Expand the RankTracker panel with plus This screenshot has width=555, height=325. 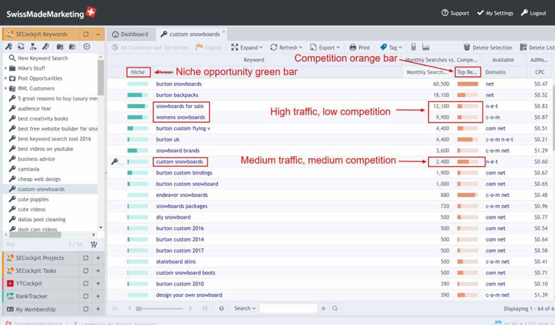98,296
